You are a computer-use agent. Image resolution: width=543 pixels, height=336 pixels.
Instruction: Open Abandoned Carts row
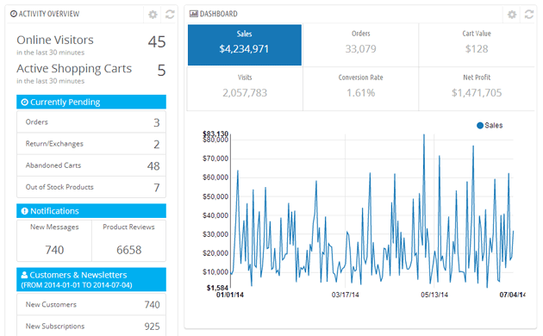[91, 165]
